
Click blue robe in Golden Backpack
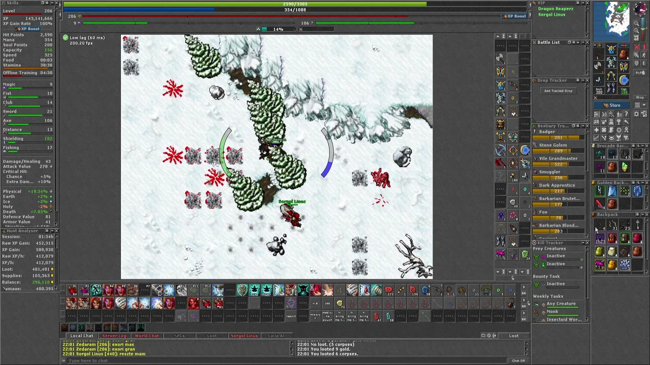[638, 191]
